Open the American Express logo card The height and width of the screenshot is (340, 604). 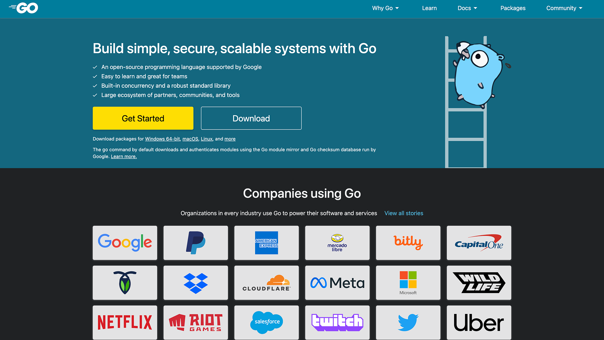266,243
